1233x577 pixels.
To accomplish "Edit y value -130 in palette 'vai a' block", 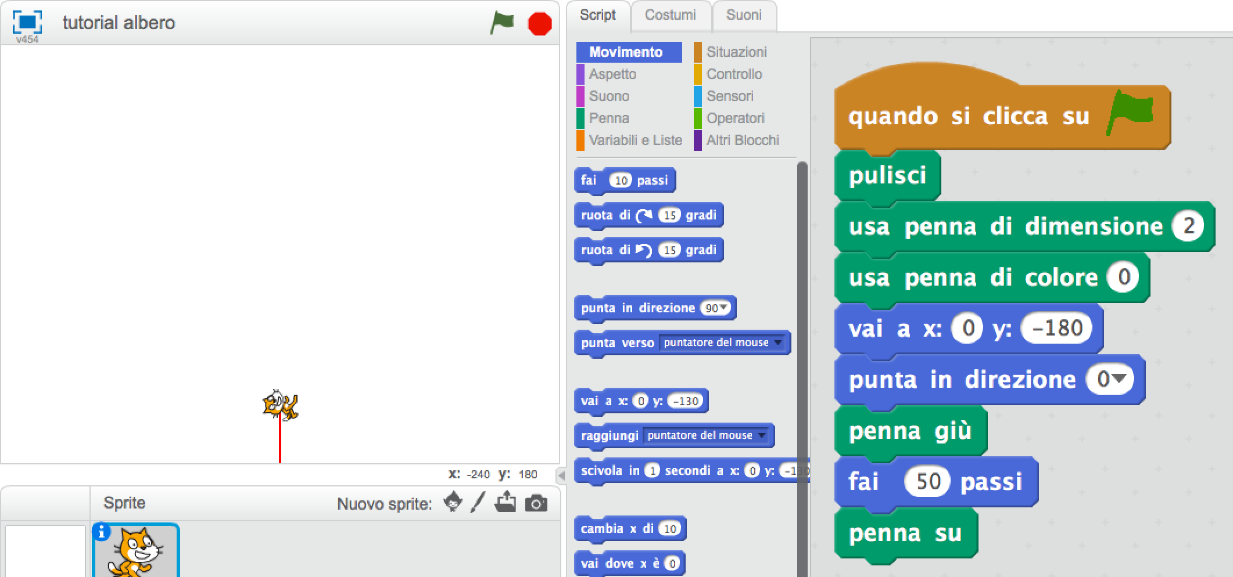I will point(686,401).
